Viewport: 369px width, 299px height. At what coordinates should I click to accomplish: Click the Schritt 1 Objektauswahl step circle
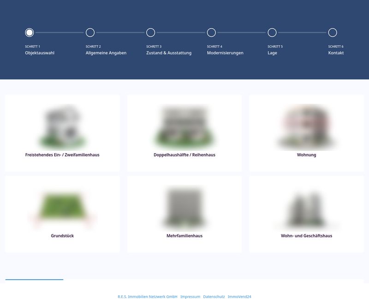pyautogui.click(x=30, y=32)
